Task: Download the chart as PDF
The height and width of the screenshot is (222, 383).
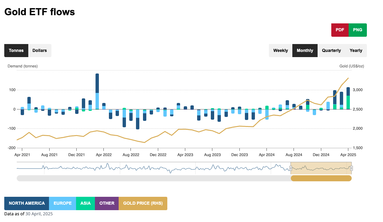Action: tap(340, 30)
